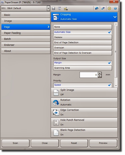Open the profile management icon with arrow

pos(66,9)
